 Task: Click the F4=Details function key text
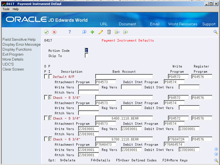tap(100, 160)
